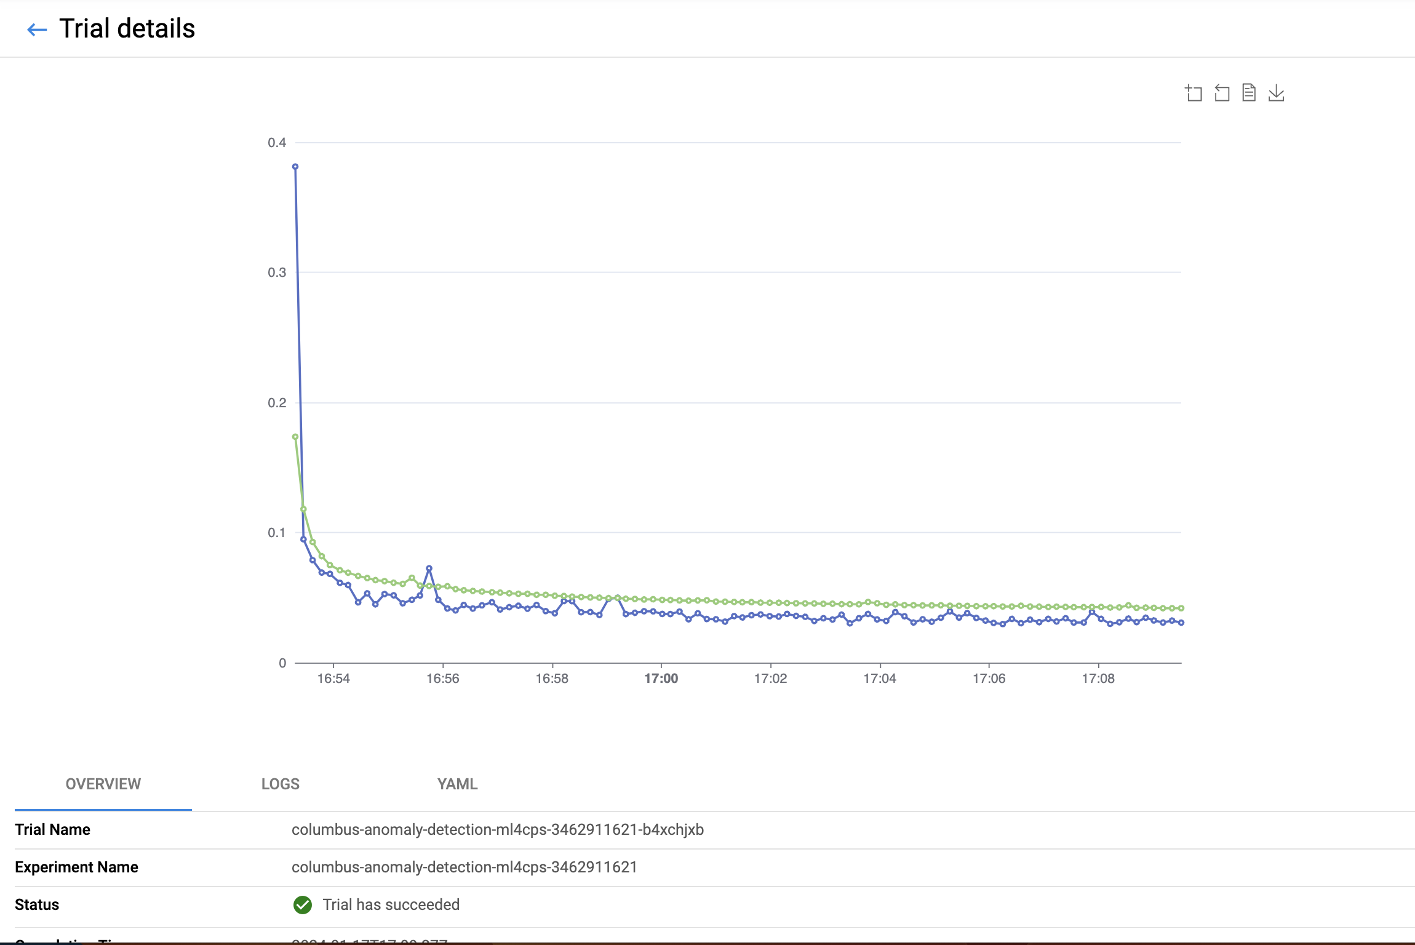Click the last green point at chart end
The height and width of the screenshot is (945, 1415).
1181,608
